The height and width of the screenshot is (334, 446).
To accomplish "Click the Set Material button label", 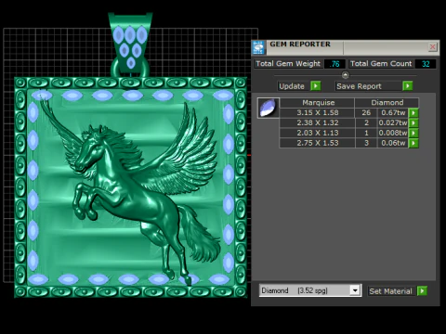I will (390, 291).
